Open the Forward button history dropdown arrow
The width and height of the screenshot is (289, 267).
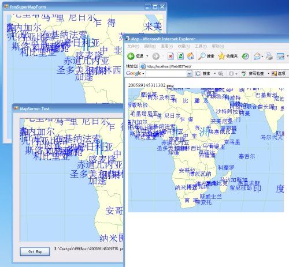[163, 56]
